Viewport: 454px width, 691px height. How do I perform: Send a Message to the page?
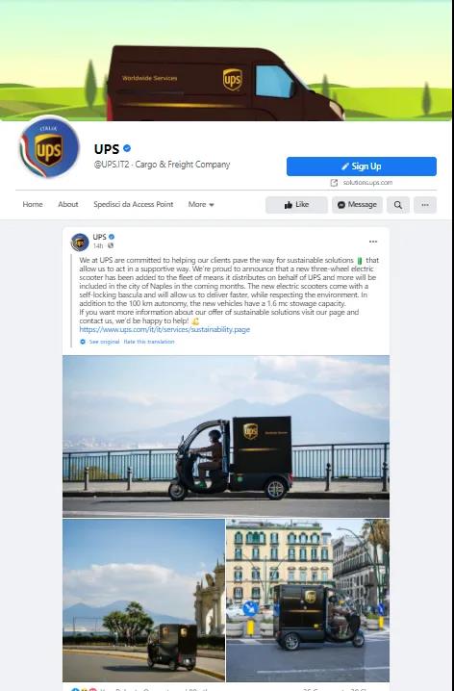[357, 205]
